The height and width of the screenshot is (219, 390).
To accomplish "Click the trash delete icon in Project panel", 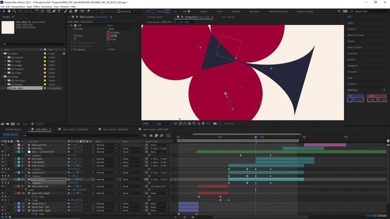I will (32, 123).
